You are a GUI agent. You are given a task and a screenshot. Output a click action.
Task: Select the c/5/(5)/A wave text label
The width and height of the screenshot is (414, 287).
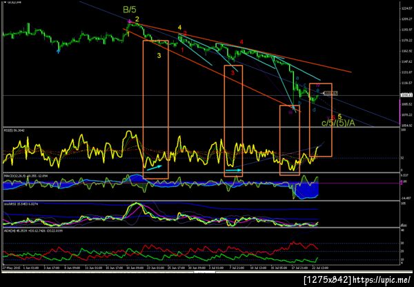[338, 123]
